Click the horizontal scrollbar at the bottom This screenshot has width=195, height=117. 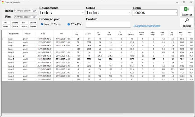(x=63, y=115)
